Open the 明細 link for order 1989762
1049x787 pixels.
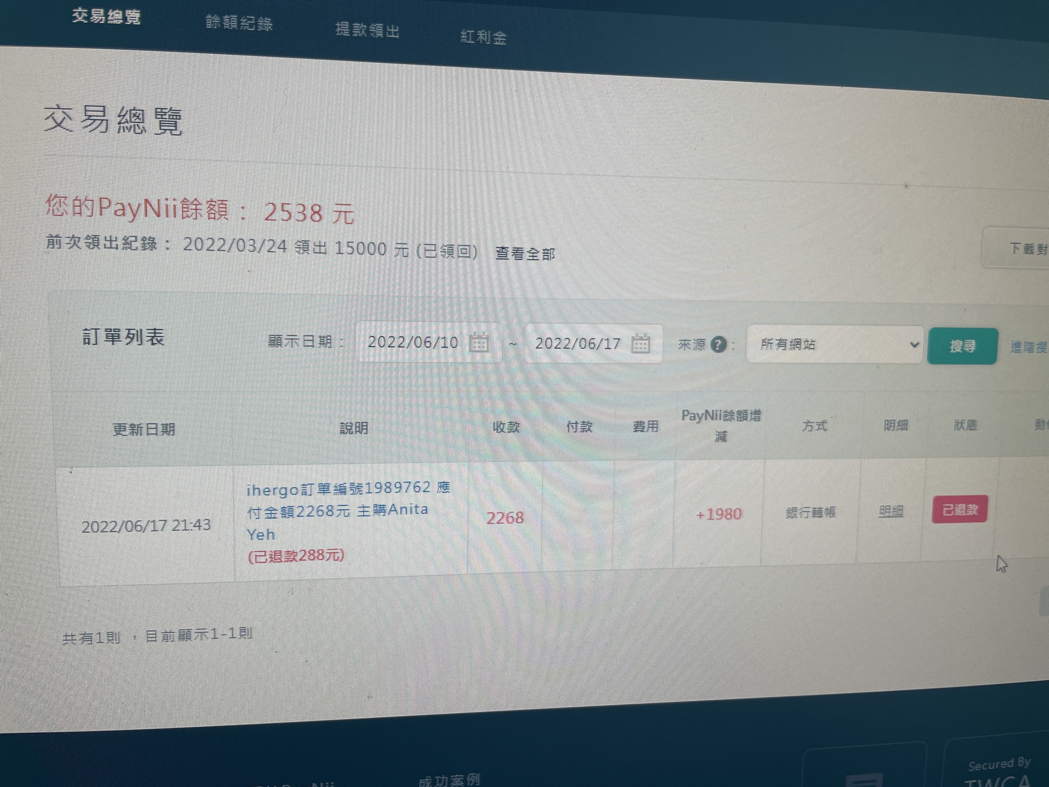891,511
